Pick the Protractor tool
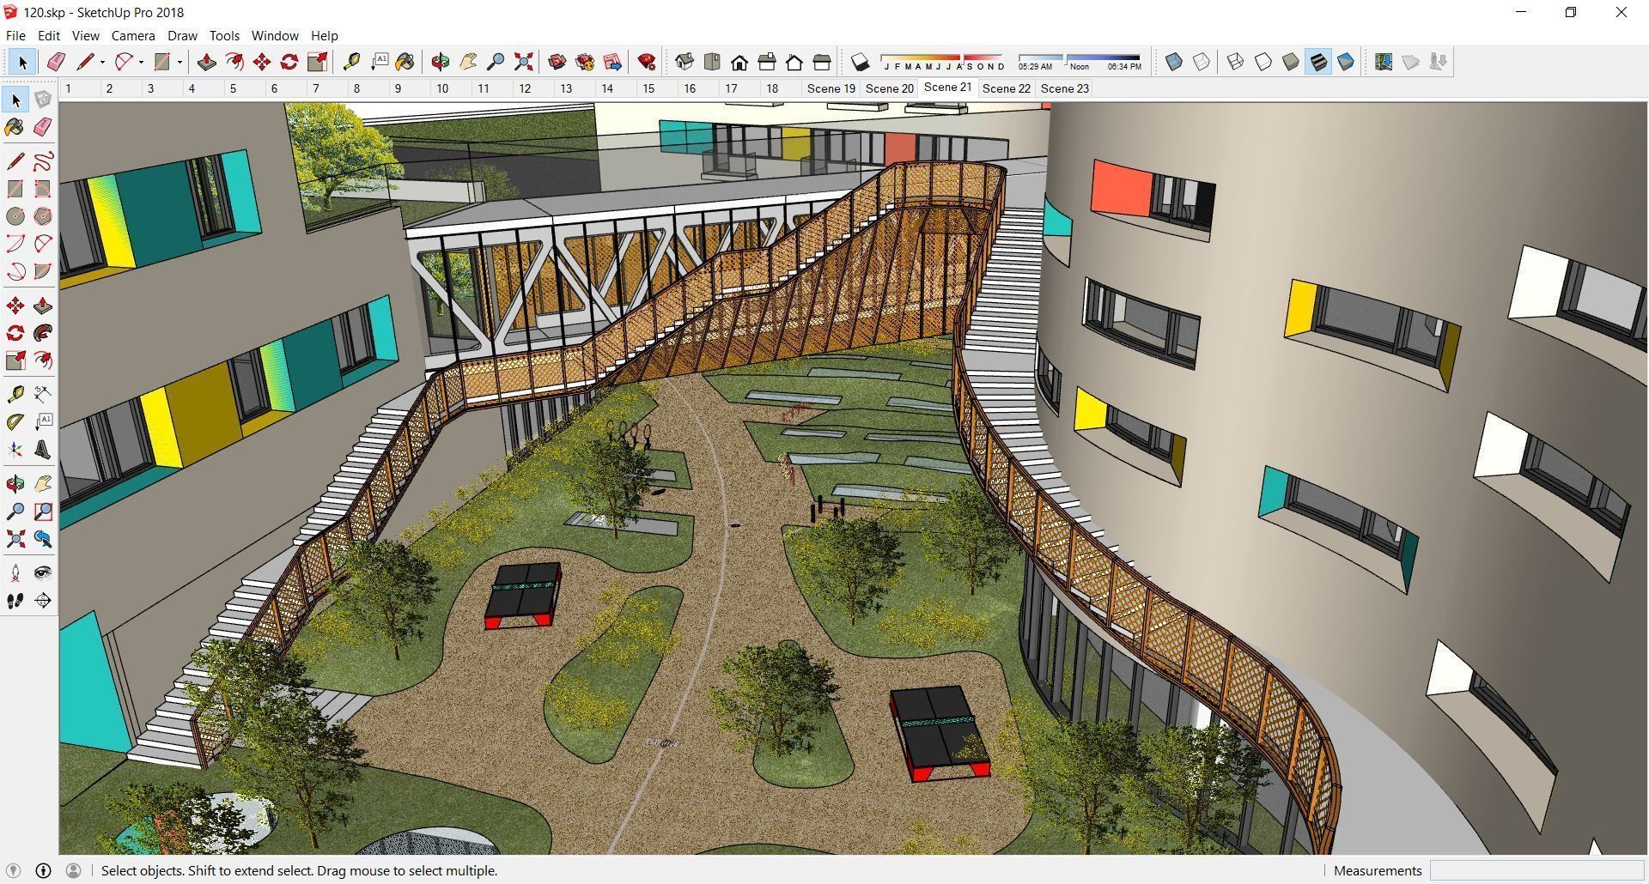 [15, 421]
